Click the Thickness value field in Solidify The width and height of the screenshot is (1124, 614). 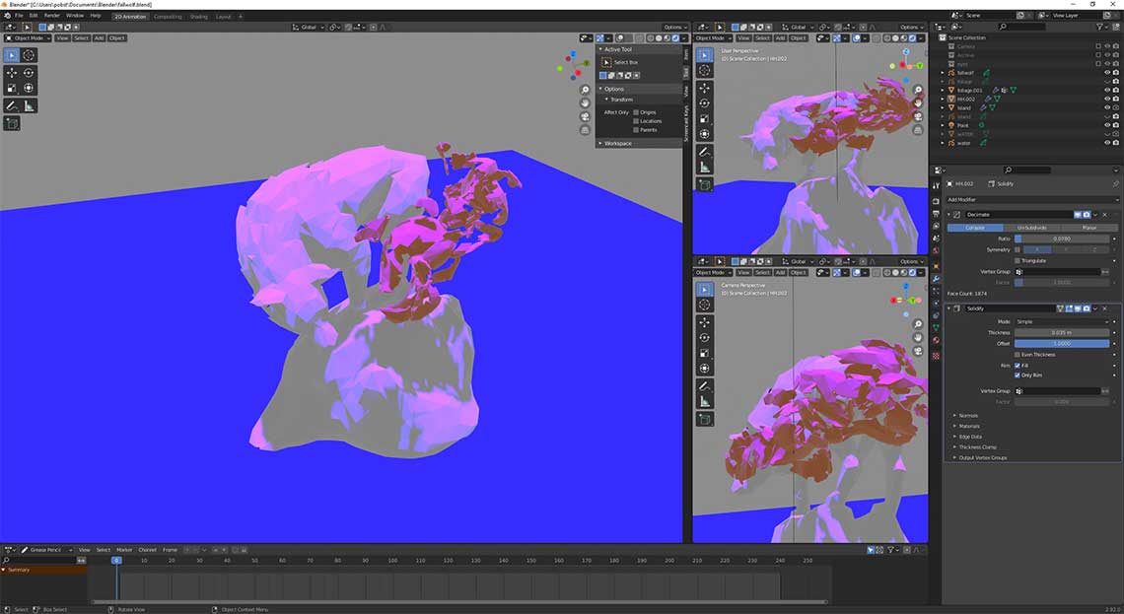[x=1062, y=332]
